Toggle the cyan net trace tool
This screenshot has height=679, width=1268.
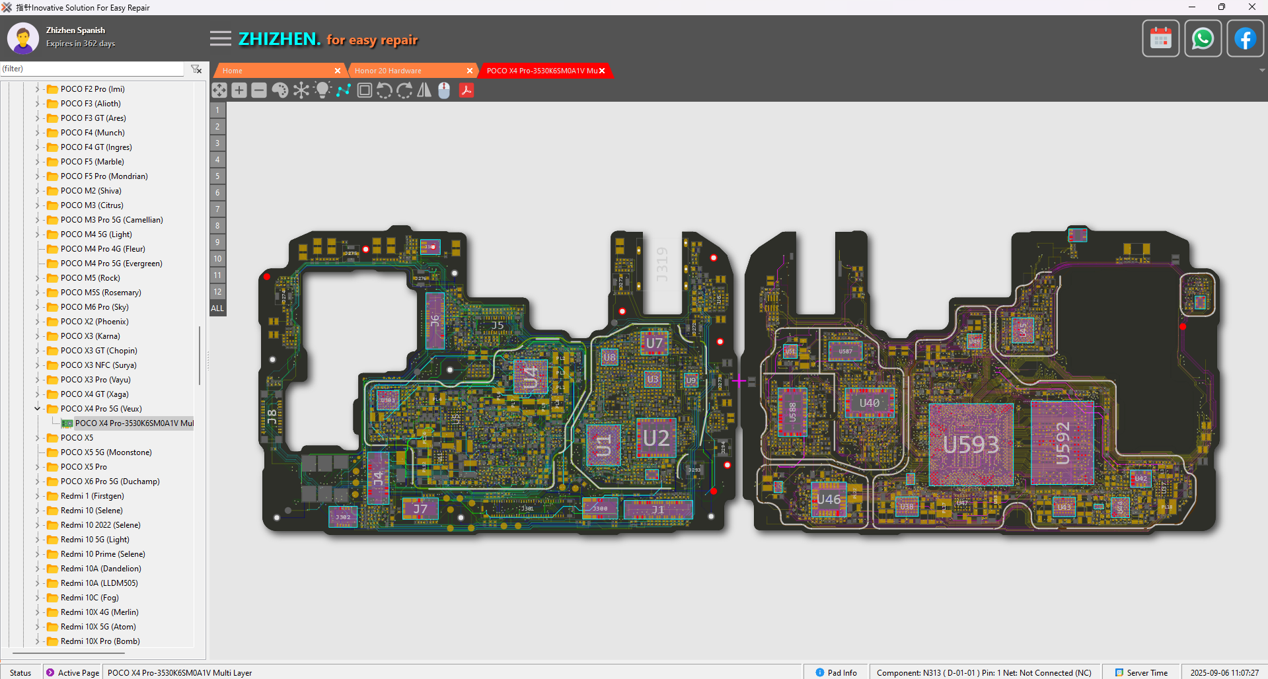[x=344, y=90]
